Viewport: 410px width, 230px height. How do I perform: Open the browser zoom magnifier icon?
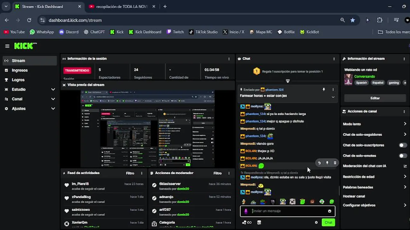[342, 20]
